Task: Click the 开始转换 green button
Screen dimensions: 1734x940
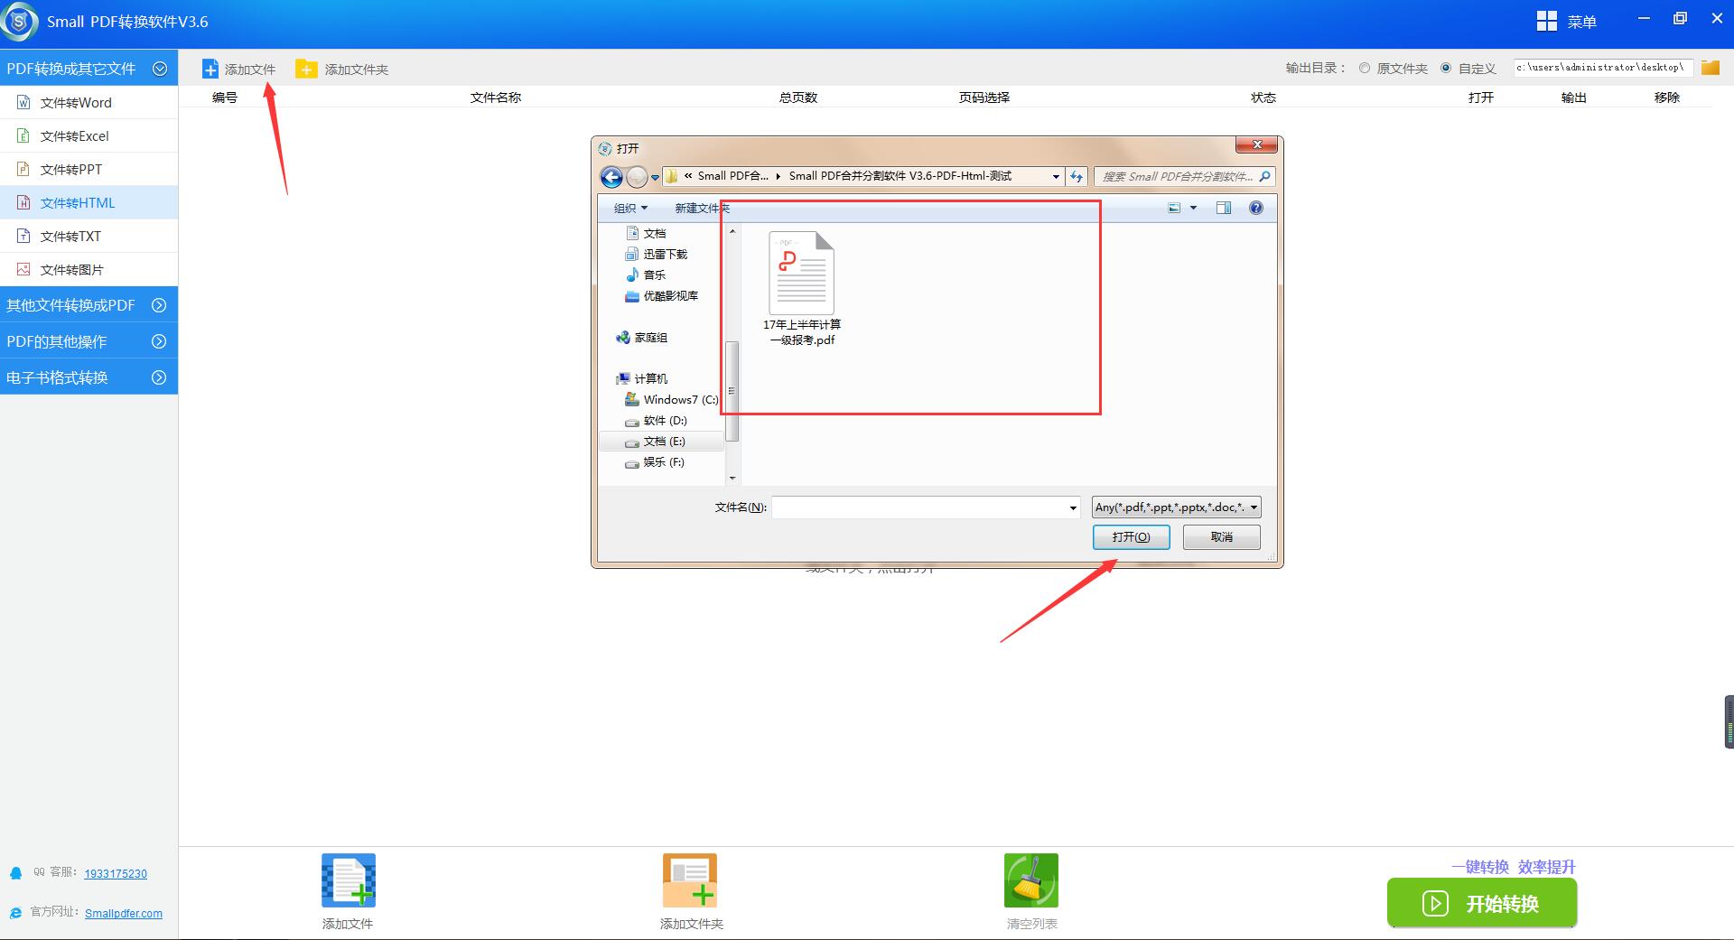Action: point(1482,903)
